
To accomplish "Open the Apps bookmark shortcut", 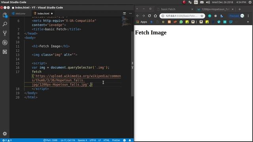I will (x=142, y=22).
